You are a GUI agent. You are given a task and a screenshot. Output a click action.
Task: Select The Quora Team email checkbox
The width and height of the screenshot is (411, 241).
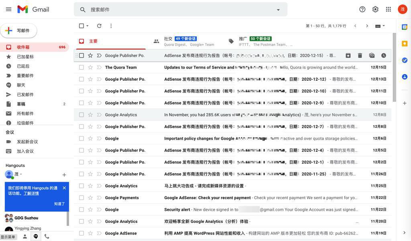(81, 67)
